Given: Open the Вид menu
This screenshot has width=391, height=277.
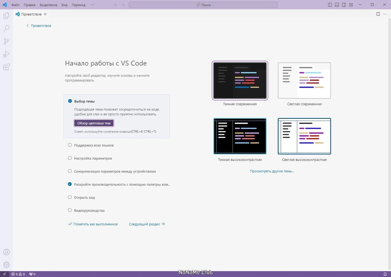Looking at the screenshot, I should pyautogui.click(x=65, y=5).
